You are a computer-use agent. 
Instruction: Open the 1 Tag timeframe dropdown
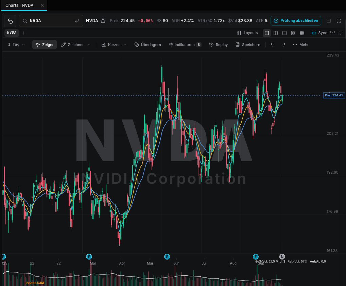pyautogui.click(x=16, y=44)
